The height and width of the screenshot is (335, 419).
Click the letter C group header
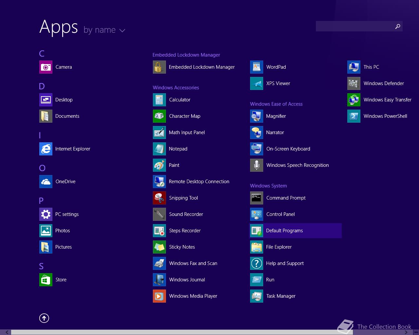tap(42, 54)
